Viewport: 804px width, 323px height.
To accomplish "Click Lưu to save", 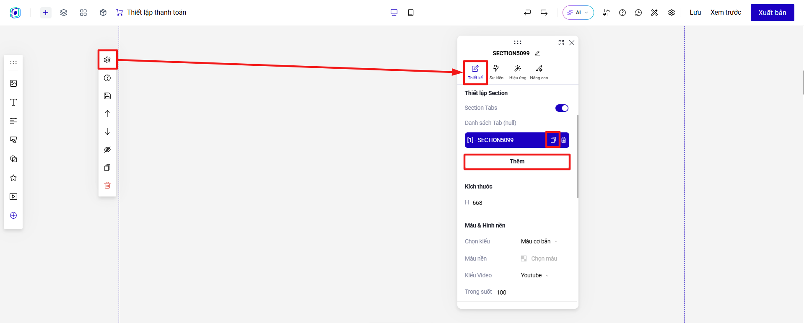I will tap(695, 13).
